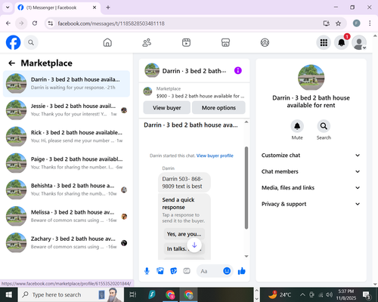Open notifications bell with red badge
Viewport: 378px width, 302px height.
342,42
